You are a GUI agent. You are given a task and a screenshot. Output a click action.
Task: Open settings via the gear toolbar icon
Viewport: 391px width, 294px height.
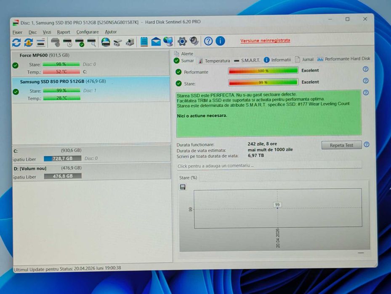182,41
